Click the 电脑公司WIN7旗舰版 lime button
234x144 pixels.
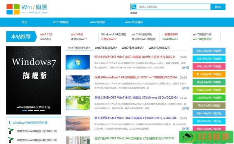[x=209, y=90]
